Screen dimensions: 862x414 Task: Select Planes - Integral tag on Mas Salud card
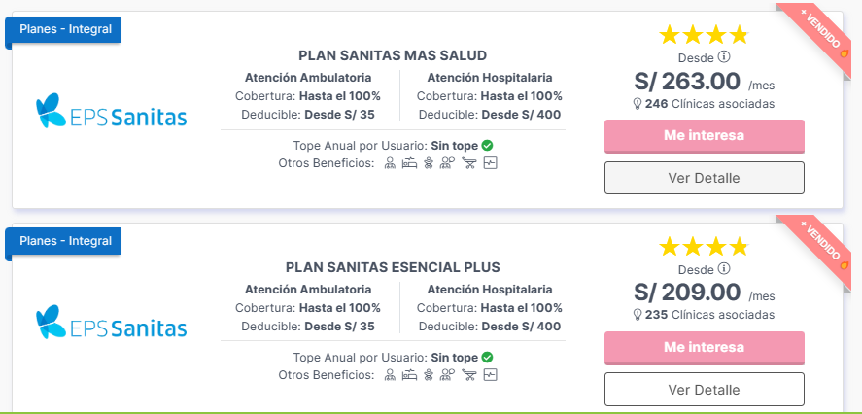65,29
